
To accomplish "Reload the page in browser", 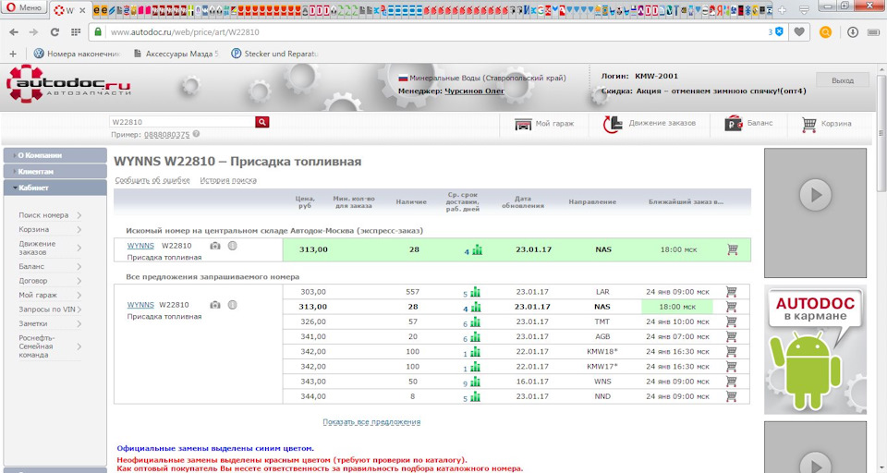I will (55, 32).
